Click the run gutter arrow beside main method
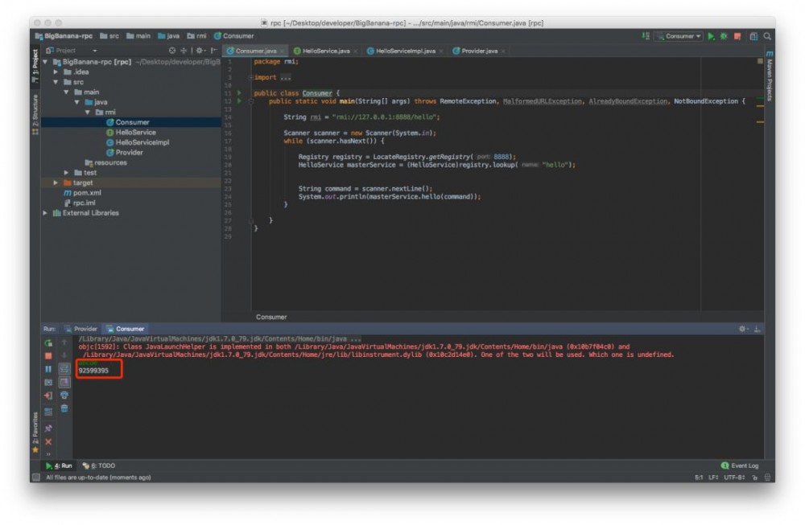 coord(239,101)
